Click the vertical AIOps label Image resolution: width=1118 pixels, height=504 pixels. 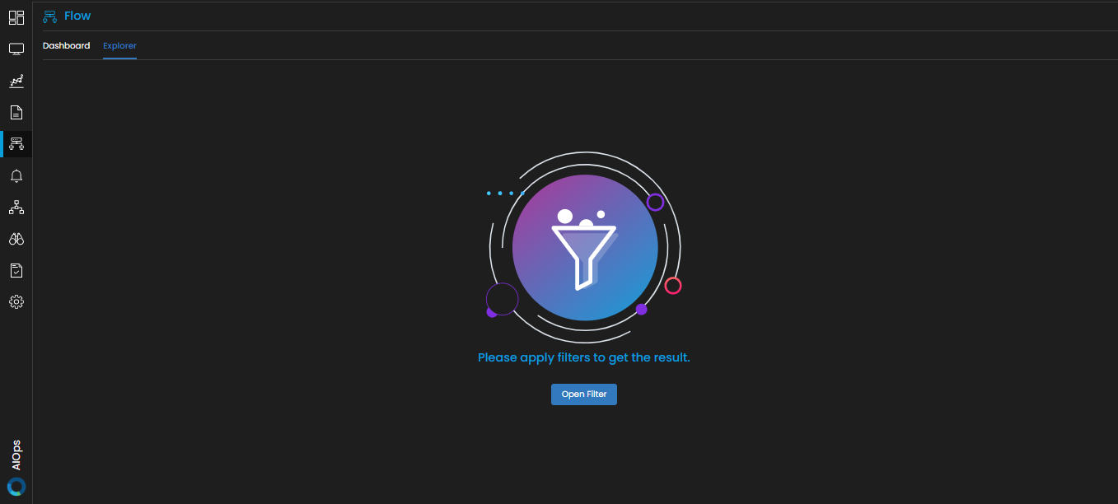tap(16, 455)
